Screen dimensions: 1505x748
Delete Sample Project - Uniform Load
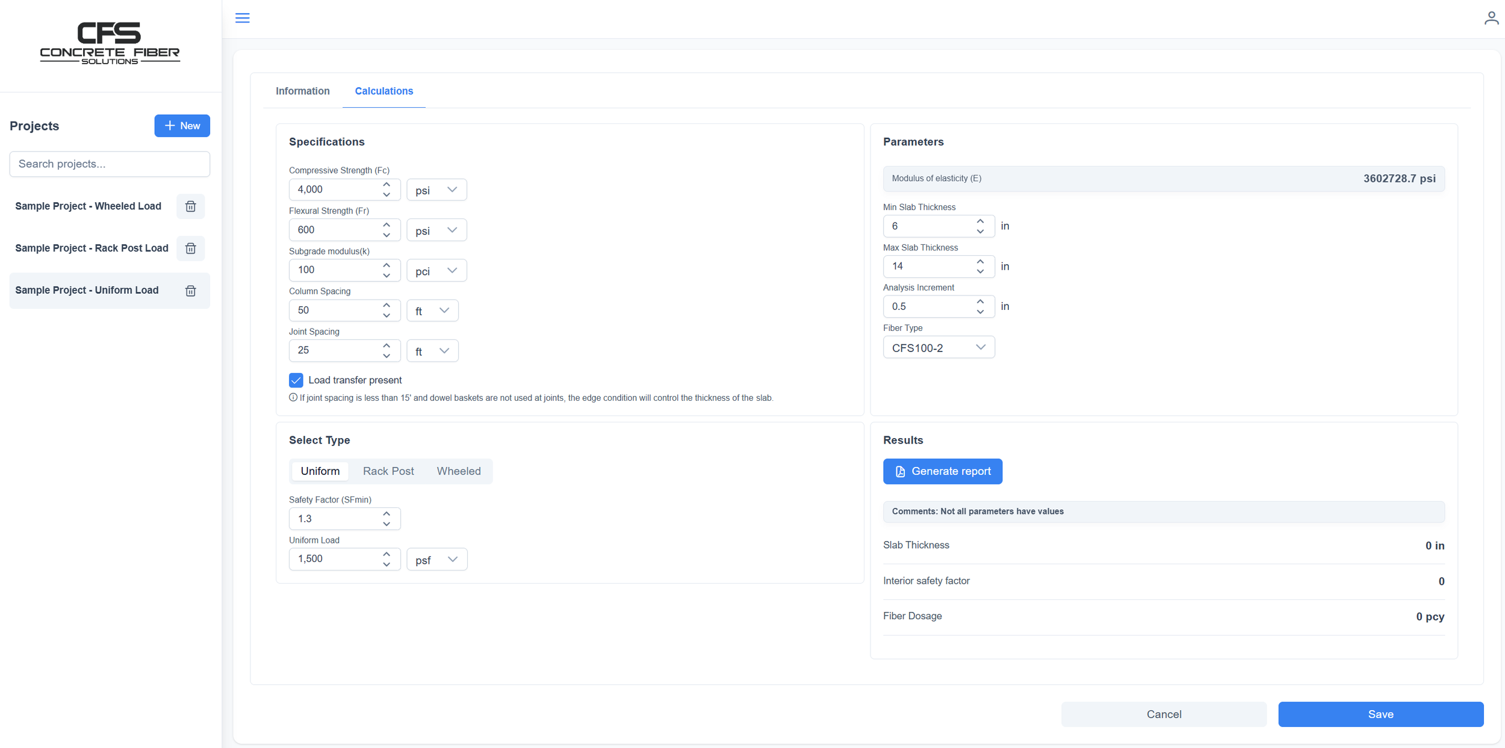(190, 291)
